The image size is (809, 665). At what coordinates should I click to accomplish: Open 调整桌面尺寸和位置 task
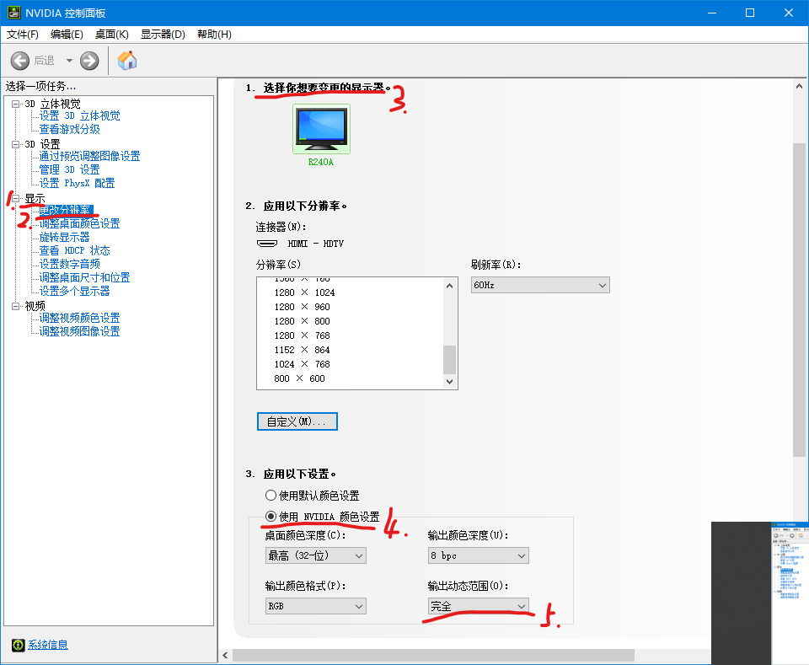[x=84, y=277]
